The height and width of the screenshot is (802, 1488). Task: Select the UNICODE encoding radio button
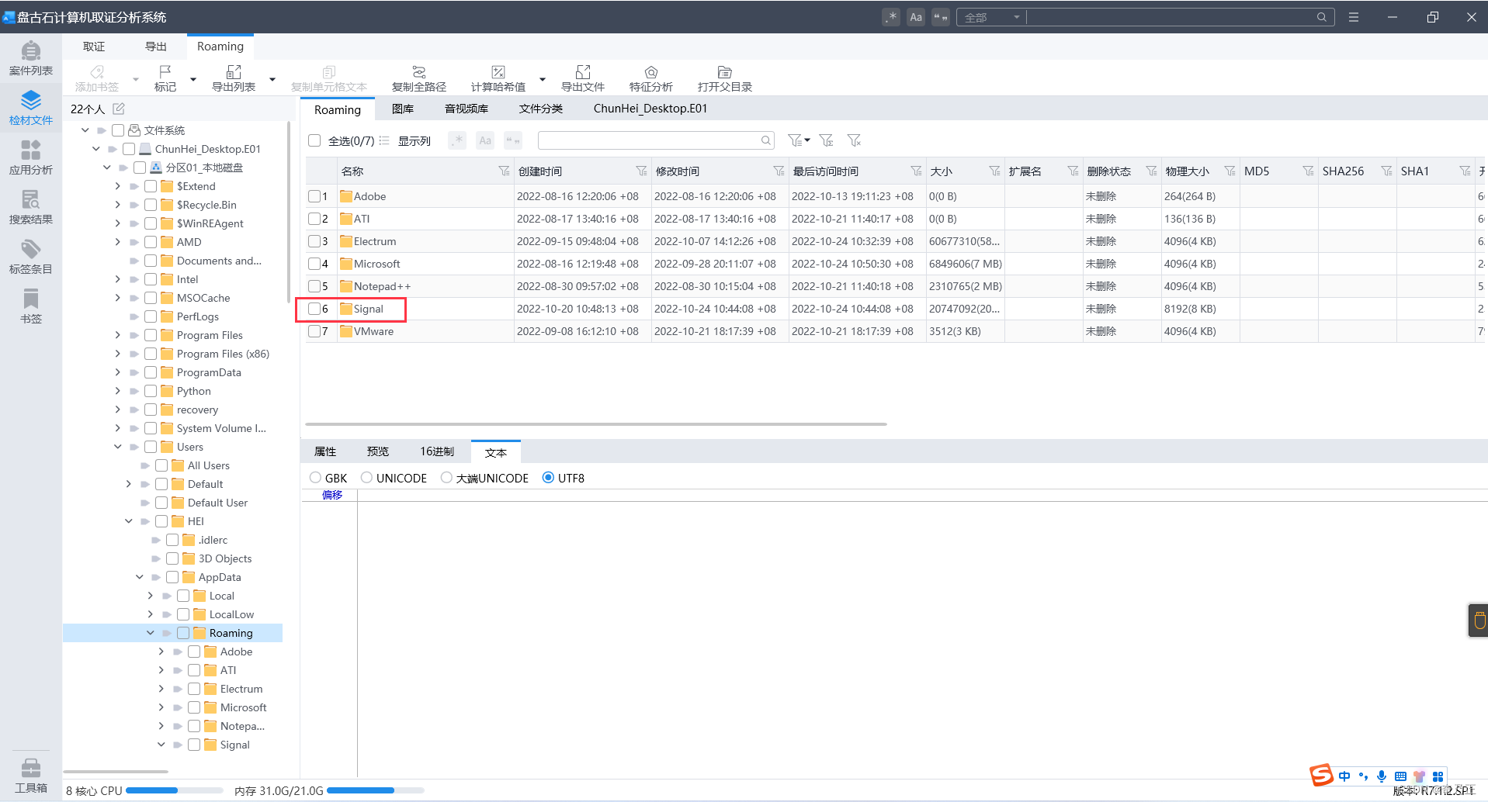point(366,478)
